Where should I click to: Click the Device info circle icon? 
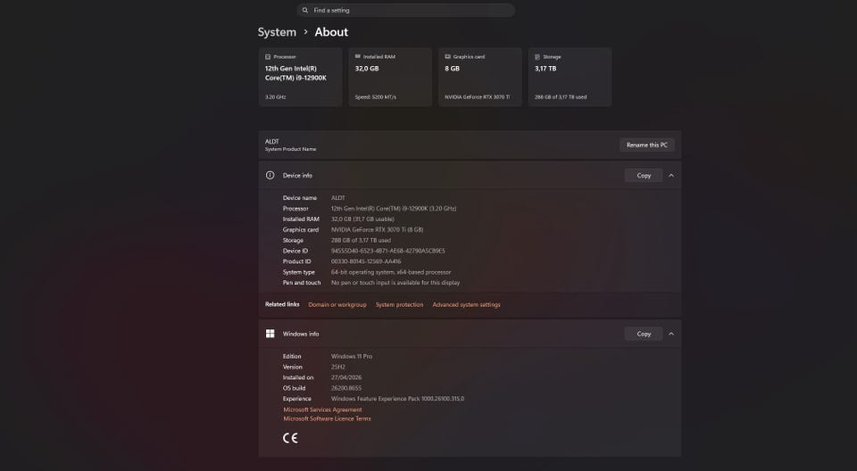(270, 176)
